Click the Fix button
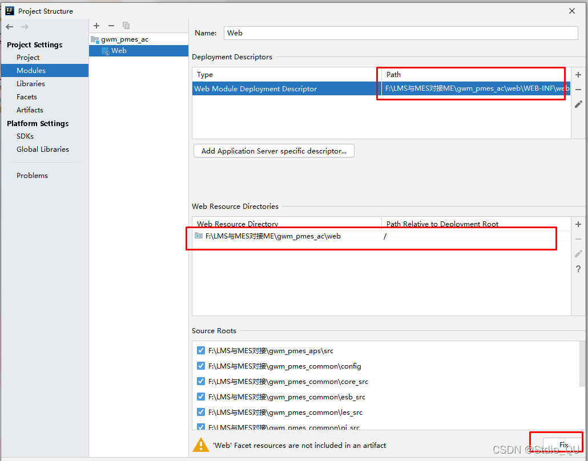This screenshot has height=461, width=588. tap(563, 445)
